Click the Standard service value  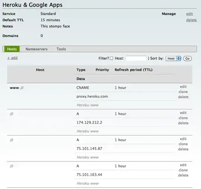coord(48,14)
